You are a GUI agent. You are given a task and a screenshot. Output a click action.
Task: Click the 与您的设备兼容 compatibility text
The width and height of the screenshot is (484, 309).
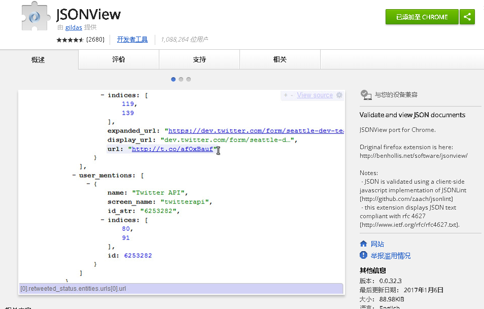(396, 95)
